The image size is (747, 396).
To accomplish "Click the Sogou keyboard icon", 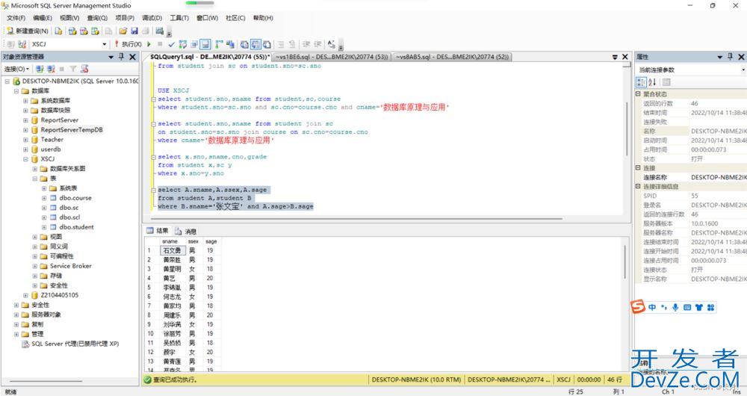I will click(687, 307).
